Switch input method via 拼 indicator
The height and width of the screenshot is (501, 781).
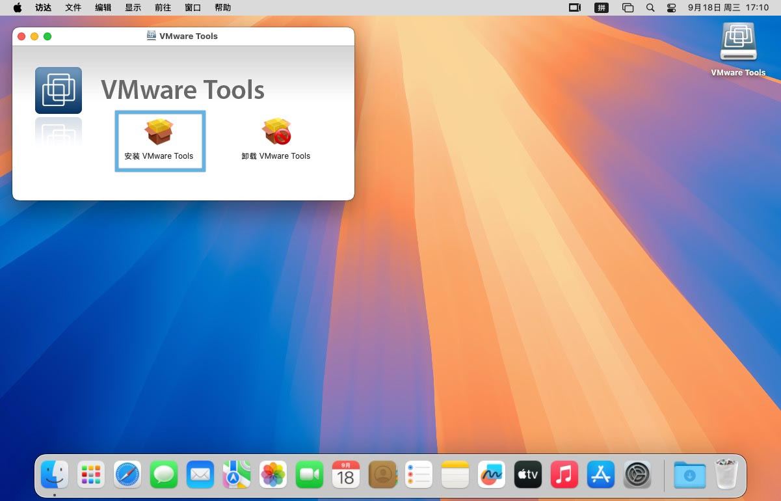[x=602, y=8]
